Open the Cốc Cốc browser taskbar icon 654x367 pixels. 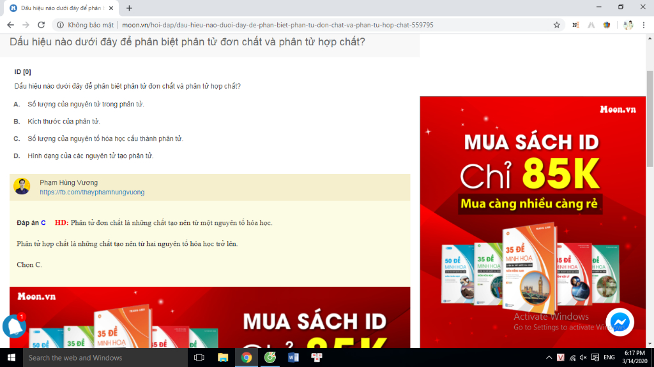pyautogui.click(x=270, y=357)
